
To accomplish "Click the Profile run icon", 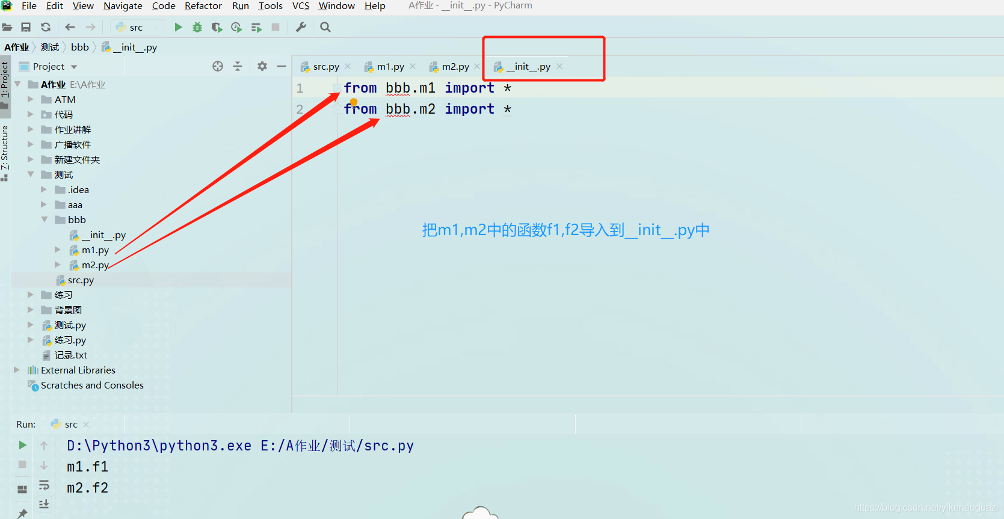I will pyautogui.click(x=236, y=27).
